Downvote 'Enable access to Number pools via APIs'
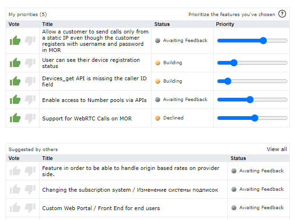295x220 pixels. [x=30, y=99]
